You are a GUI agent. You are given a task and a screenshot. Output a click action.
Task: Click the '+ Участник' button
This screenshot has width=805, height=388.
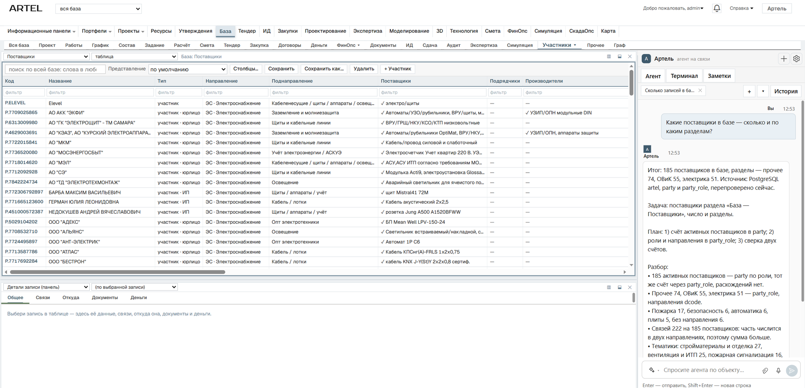point(398,69)
